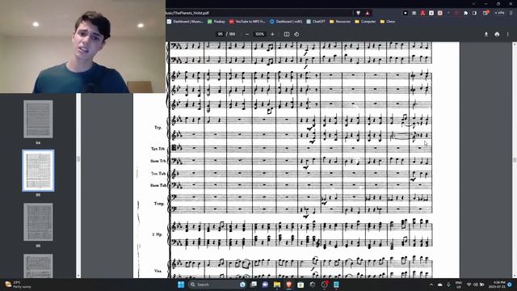Click the black circle play extension icon
The image size is (517, 291).
tap(406, 13)
